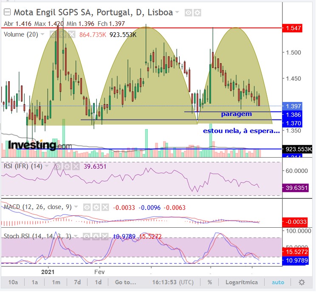This screenshot has width=316, height=294.
Task: Select the red horizontal resistance line at 1.547
Action: pyautogui.click(x=141, y=28)
